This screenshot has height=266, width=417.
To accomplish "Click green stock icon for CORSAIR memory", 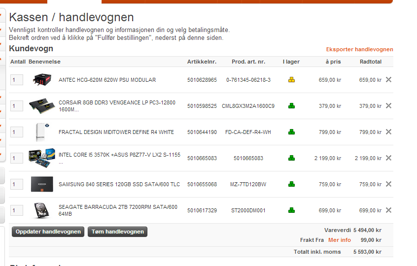I will 291,105.
